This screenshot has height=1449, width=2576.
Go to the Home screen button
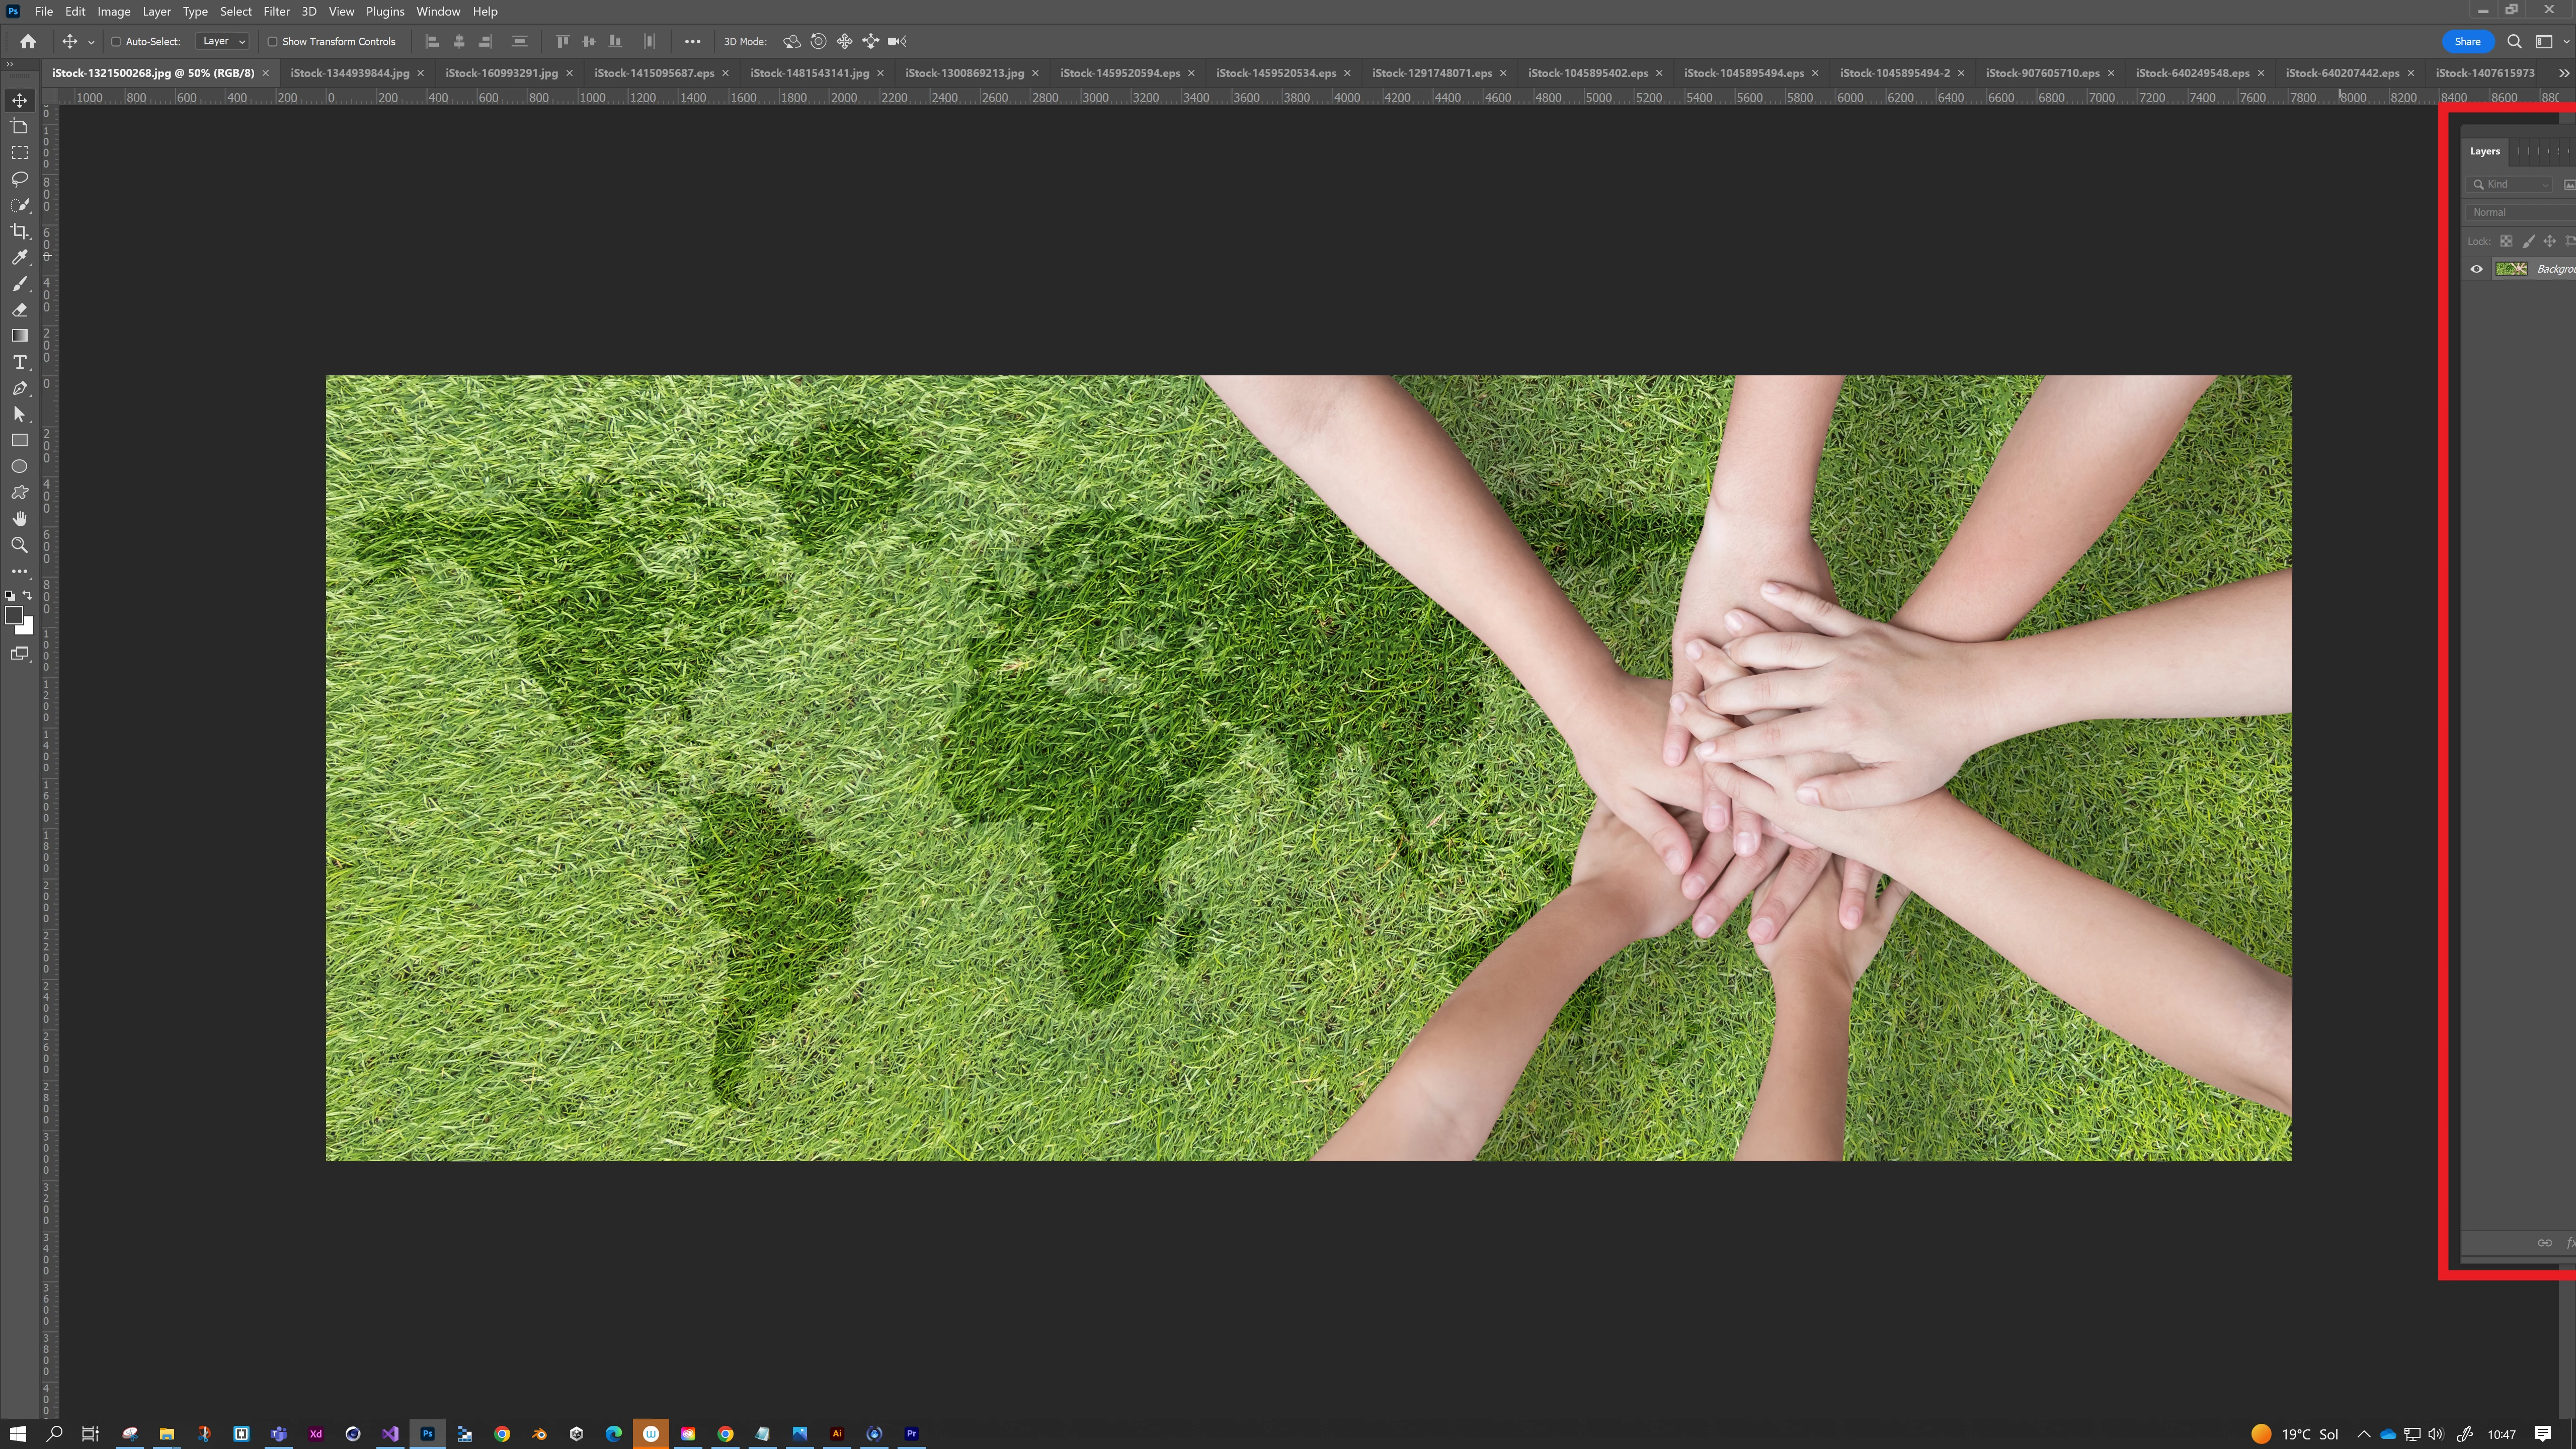click(x=28, y=42)
